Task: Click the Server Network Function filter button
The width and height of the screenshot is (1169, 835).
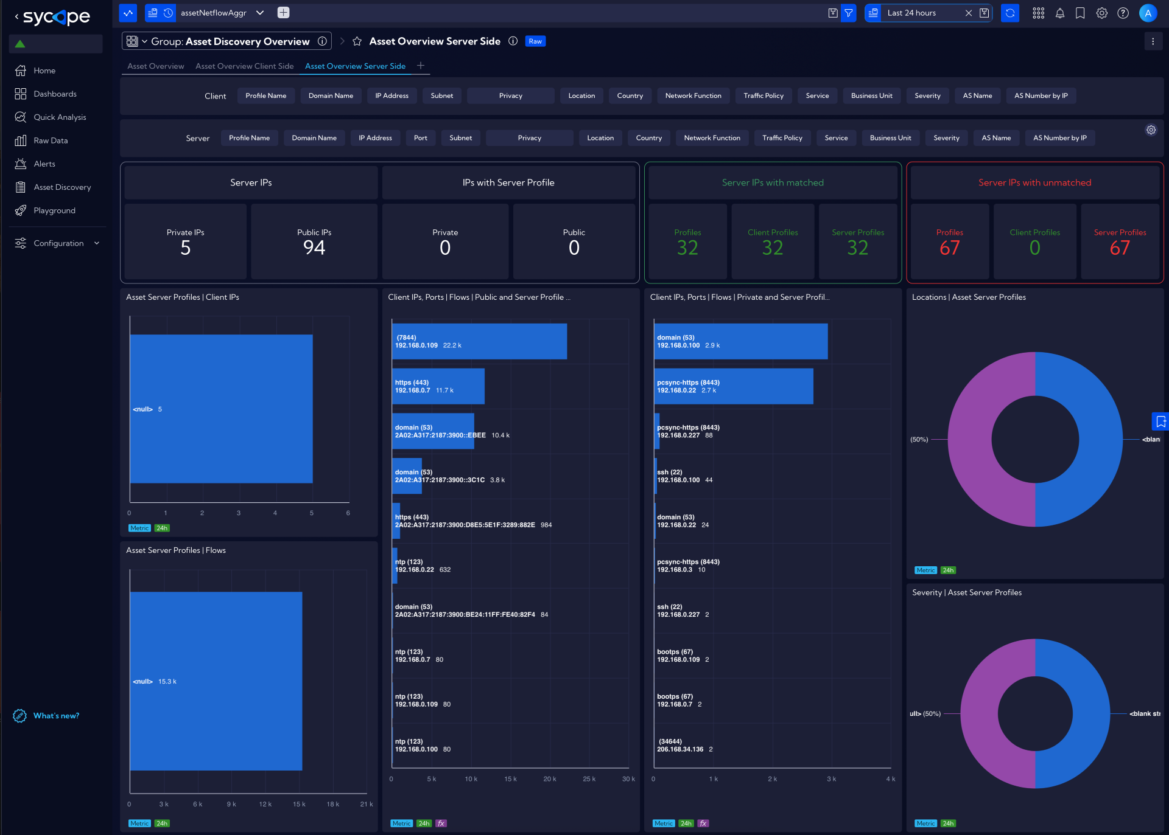Action: coord(712,138)
